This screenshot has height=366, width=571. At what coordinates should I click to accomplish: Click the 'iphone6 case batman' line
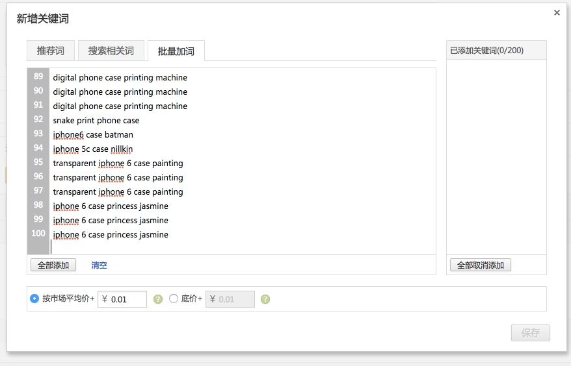[x=93, y=135]
